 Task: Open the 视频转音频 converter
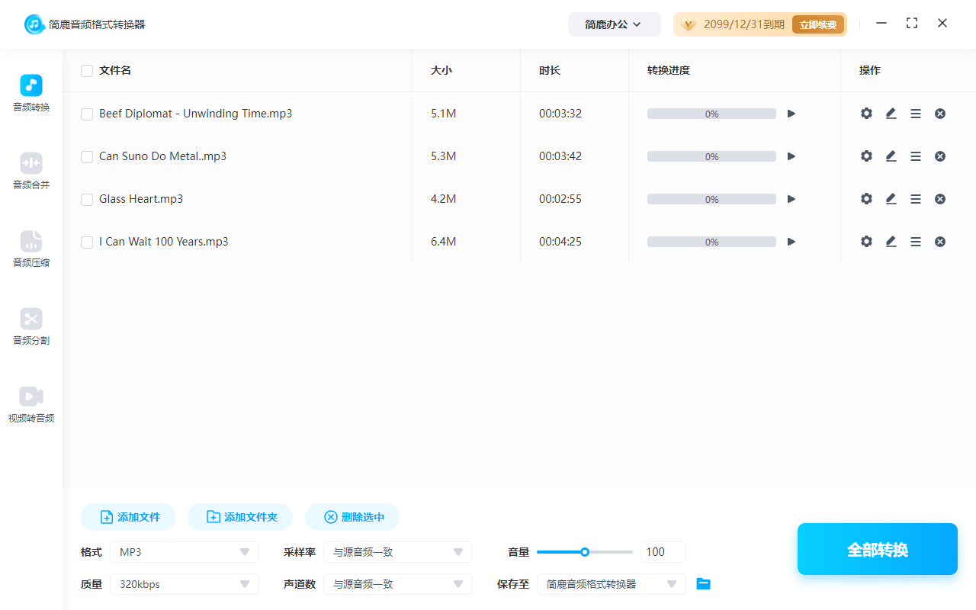pyautogui.click(x=30, y=403)
